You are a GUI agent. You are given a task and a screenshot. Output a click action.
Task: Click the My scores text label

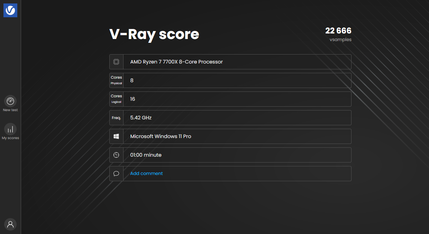pos(10,138)
